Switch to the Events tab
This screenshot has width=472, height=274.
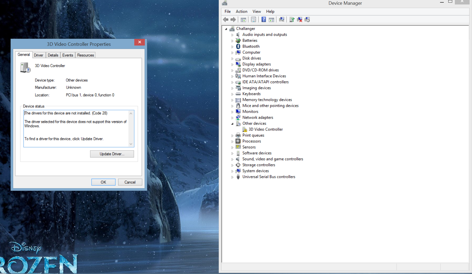[68, 55]
